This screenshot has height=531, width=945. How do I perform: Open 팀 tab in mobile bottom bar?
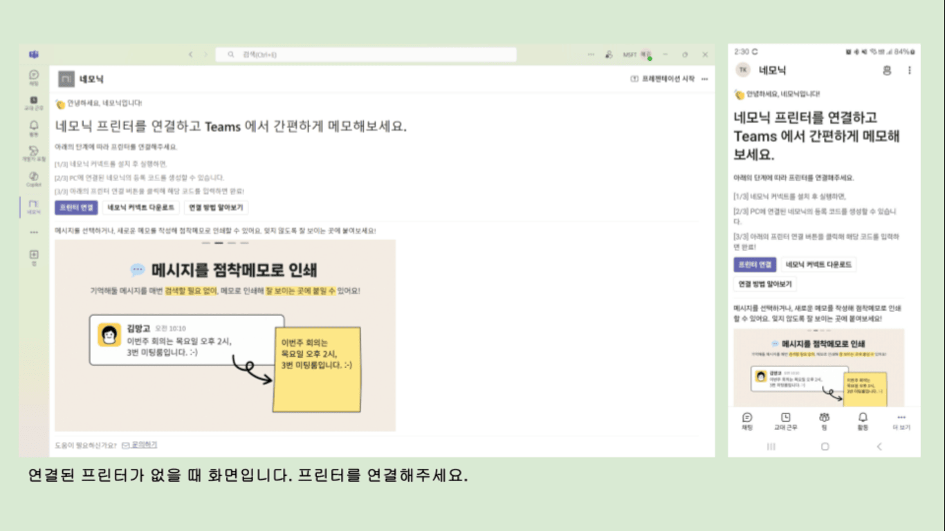point(824,422)
